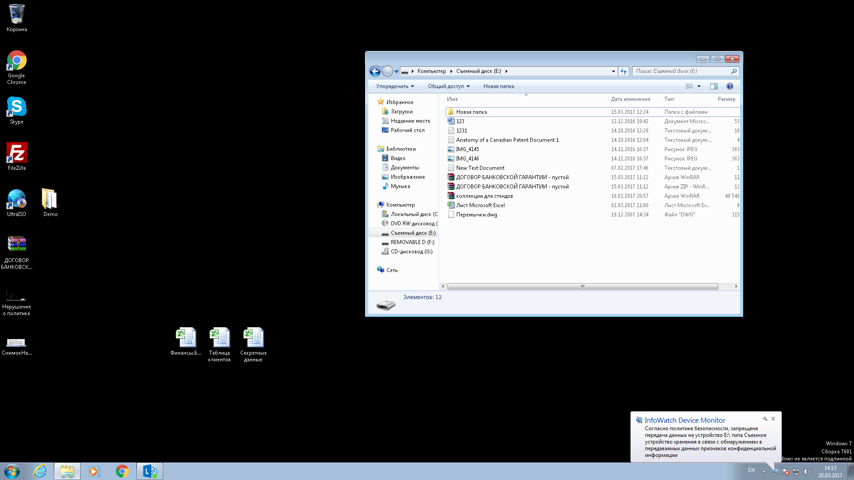Open the Упорядочить dropdown menu
Viewport: 854px width, 480px height.
(395, 86)
